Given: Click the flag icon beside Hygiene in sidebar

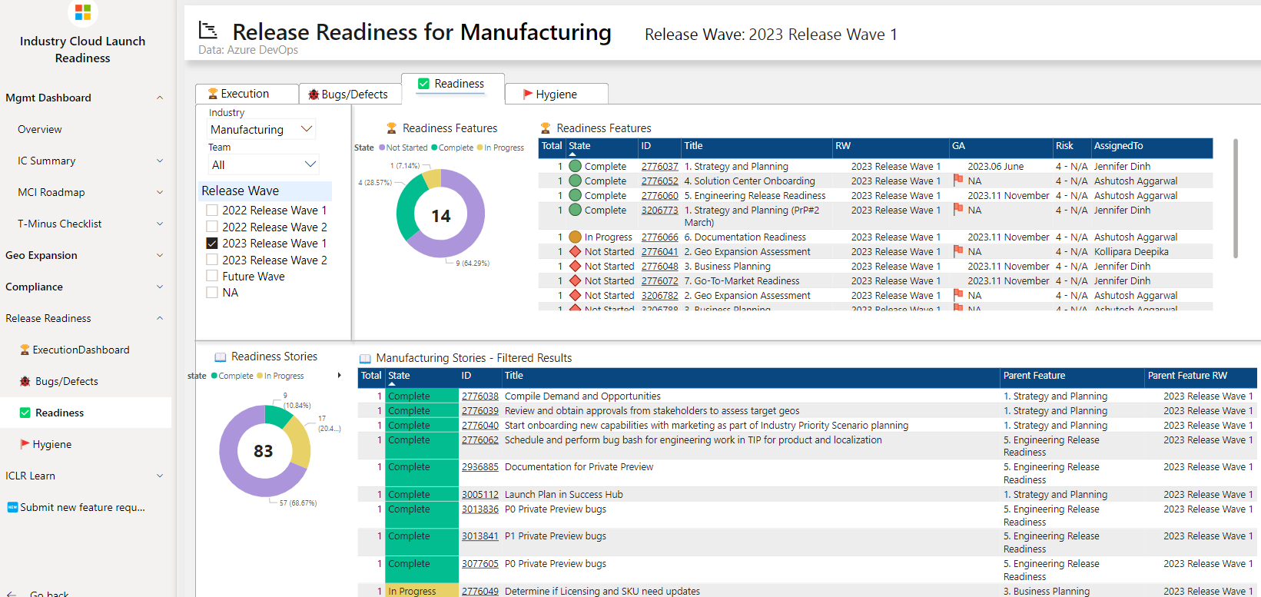Looking at the screenshot, I should coord(25,444).
